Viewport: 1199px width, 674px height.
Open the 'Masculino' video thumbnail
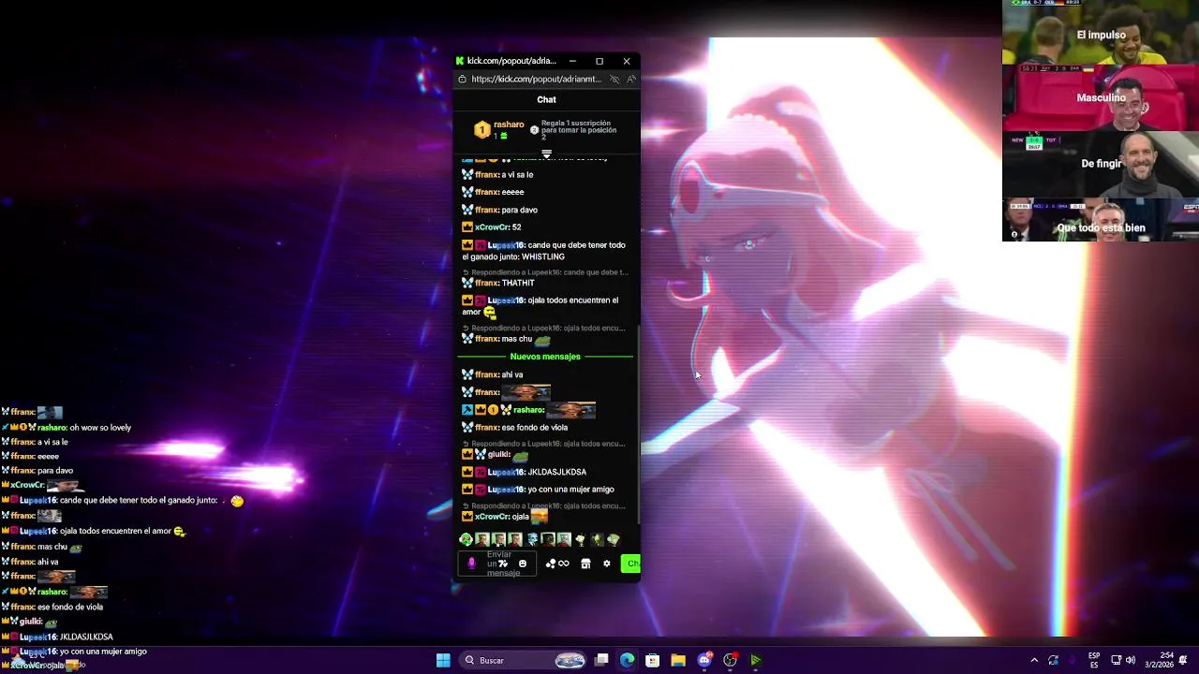(x=1101, y=97)
